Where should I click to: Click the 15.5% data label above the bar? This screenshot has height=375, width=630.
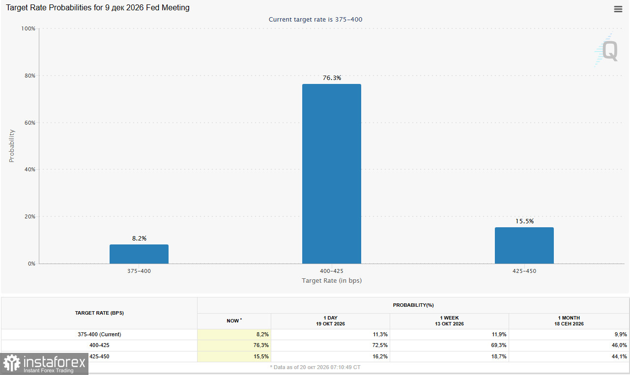coord(524,221)
